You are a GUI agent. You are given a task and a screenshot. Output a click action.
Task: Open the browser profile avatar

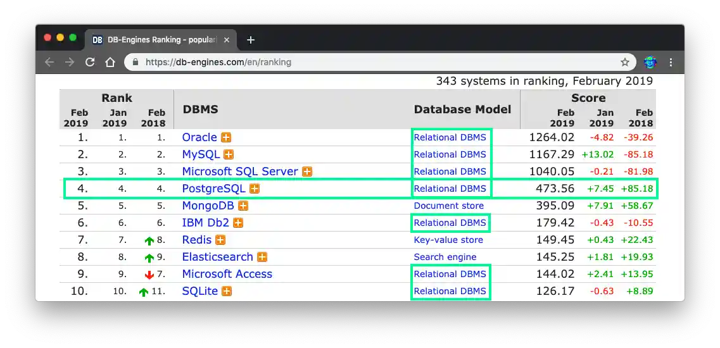coord(650,62)
